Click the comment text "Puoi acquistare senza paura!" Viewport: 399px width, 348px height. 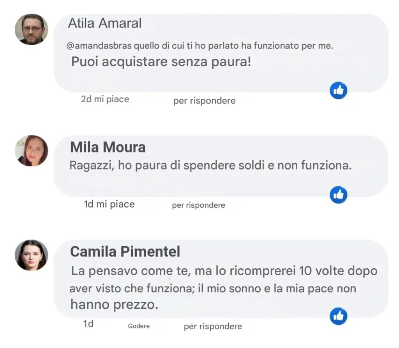tap(161, 62)
